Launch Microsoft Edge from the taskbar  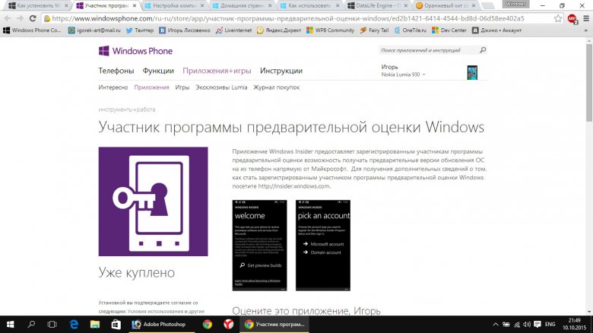(x=74, y=325)
